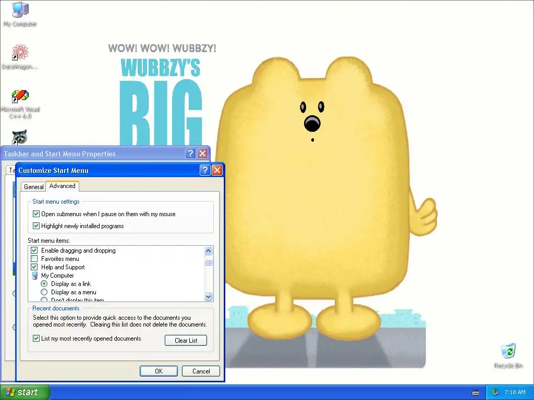Switch to the General tab
This screenshot has height=400, width=534.
33,187
